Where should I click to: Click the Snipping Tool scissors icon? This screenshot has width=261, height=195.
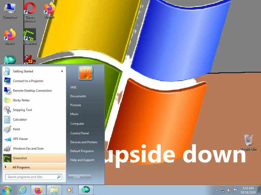[x=7, y=110]
